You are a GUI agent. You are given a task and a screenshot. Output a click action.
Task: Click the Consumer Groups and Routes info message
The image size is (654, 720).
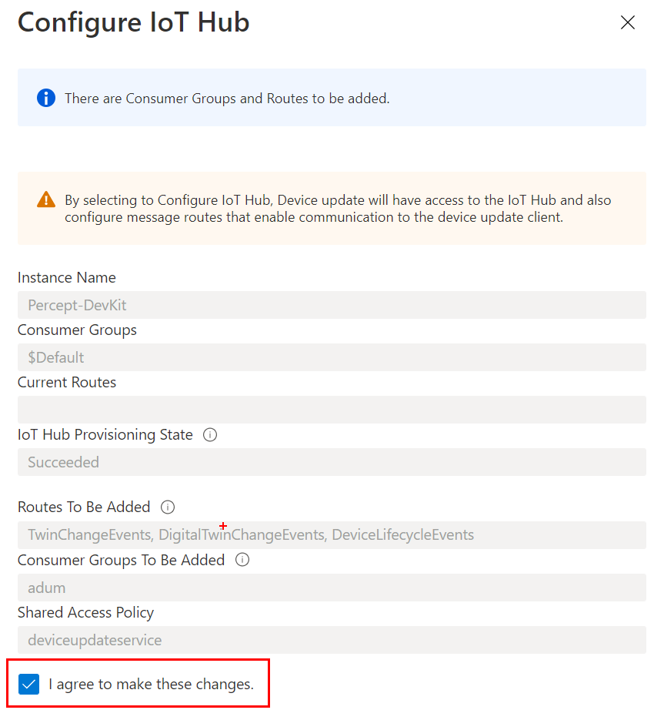click(227, 99)
